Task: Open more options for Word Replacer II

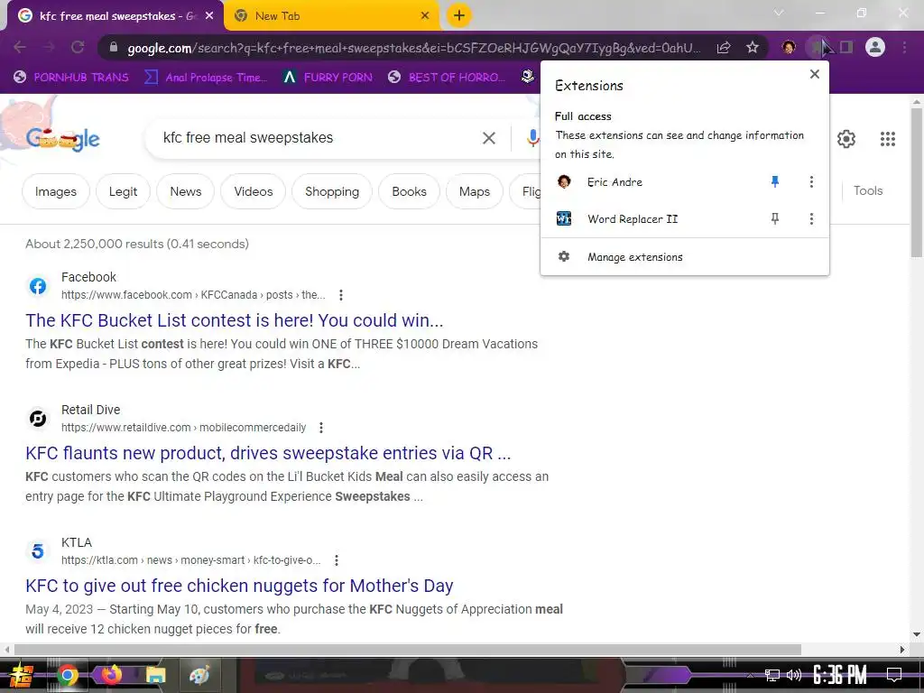Action: pyautogui.click(x=811, y=219)
